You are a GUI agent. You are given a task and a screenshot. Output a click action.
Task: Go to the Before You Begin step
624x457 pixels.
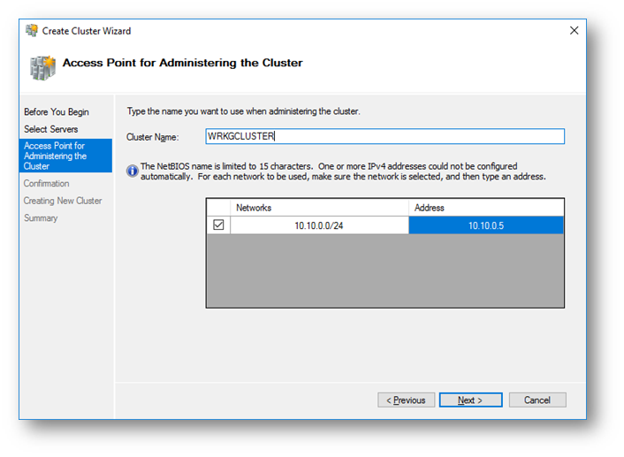click(x=57, y=112)
